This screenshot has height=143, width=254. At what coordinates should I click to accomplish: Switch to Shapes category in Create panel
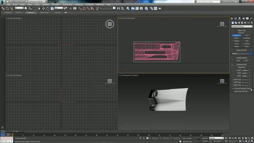[x=236, y=23]
